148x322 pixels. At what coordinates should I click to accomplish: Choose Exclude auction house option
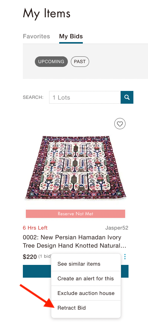tap(86, 293)
